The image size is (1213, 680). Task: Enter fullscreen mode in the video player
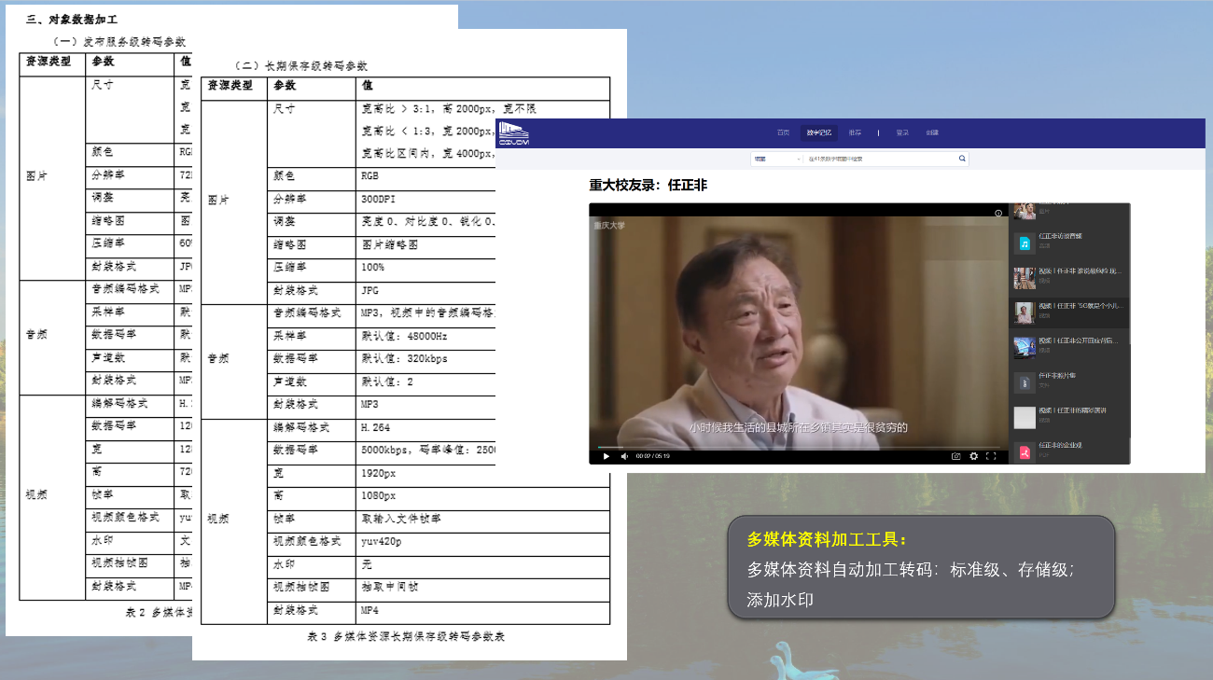pos(991,456)
